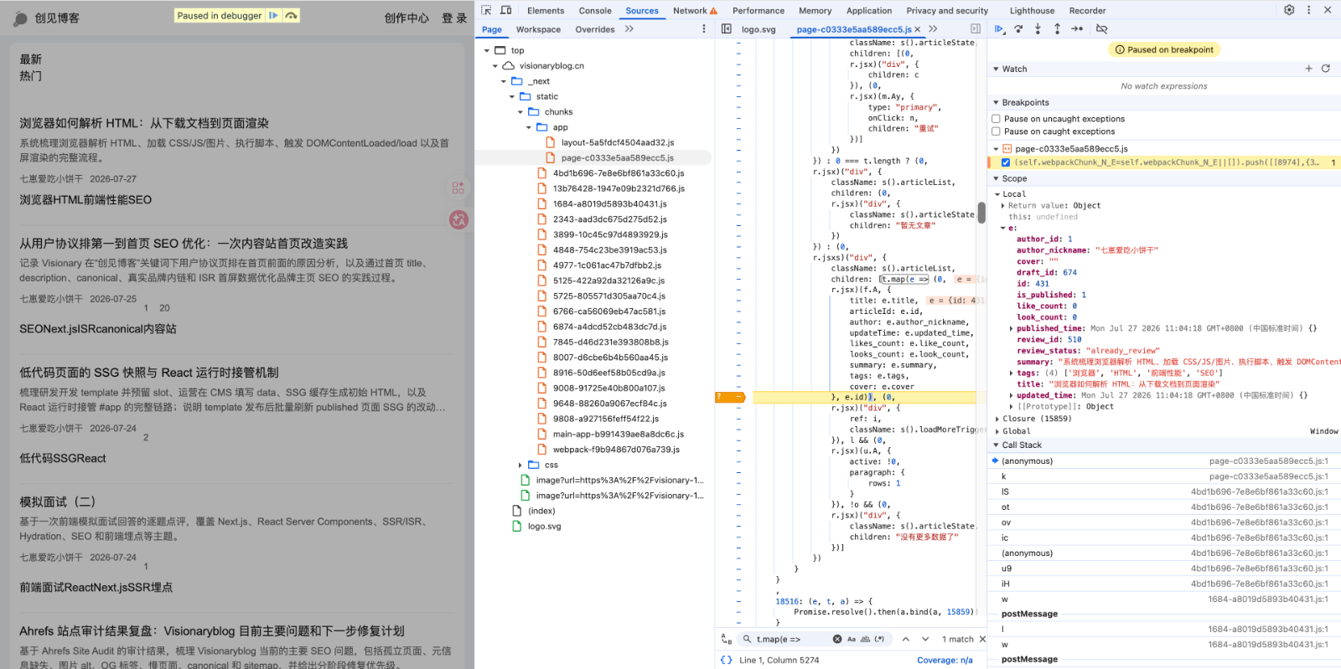Click the inspect element picker icon
Screen dimensions: 1341x669
tap(486, 10)
